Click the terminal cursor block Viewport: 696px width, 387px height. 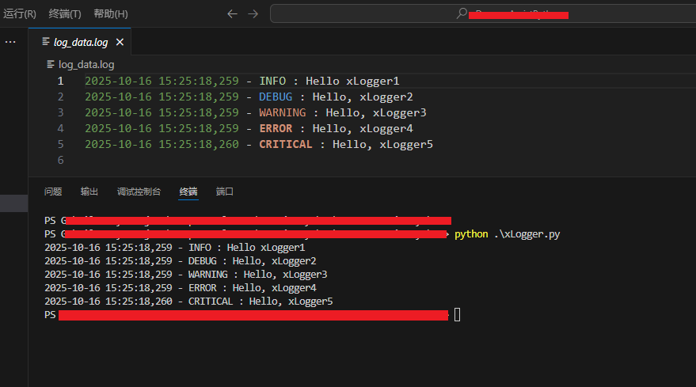pyautogui.click(x=457, y=315)
